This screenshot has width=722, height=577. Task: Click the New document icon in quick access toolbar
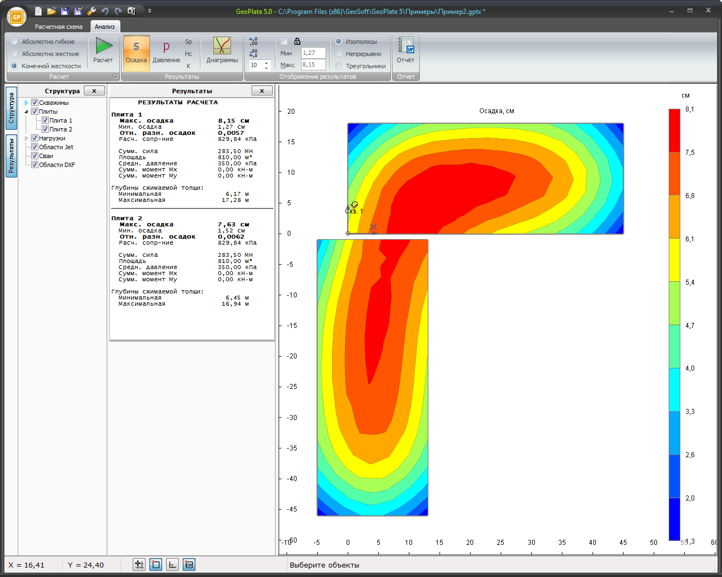38,11
